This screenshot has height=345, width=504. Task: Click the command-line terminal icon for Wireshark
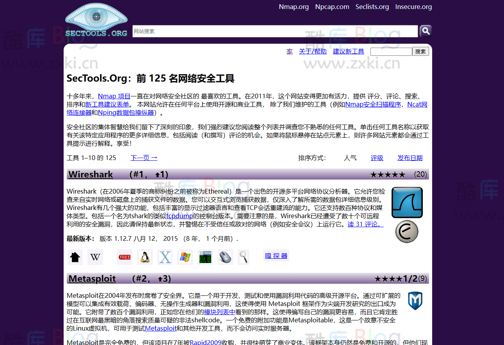[x=205, y=257]
